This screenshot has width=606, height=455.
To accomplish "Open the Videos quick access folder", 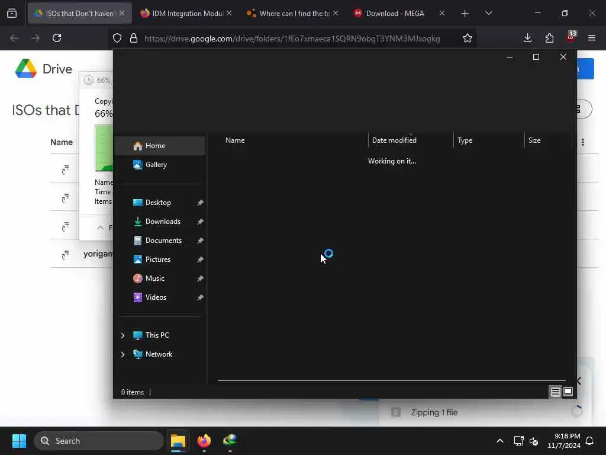I will (x=156, y=297).
